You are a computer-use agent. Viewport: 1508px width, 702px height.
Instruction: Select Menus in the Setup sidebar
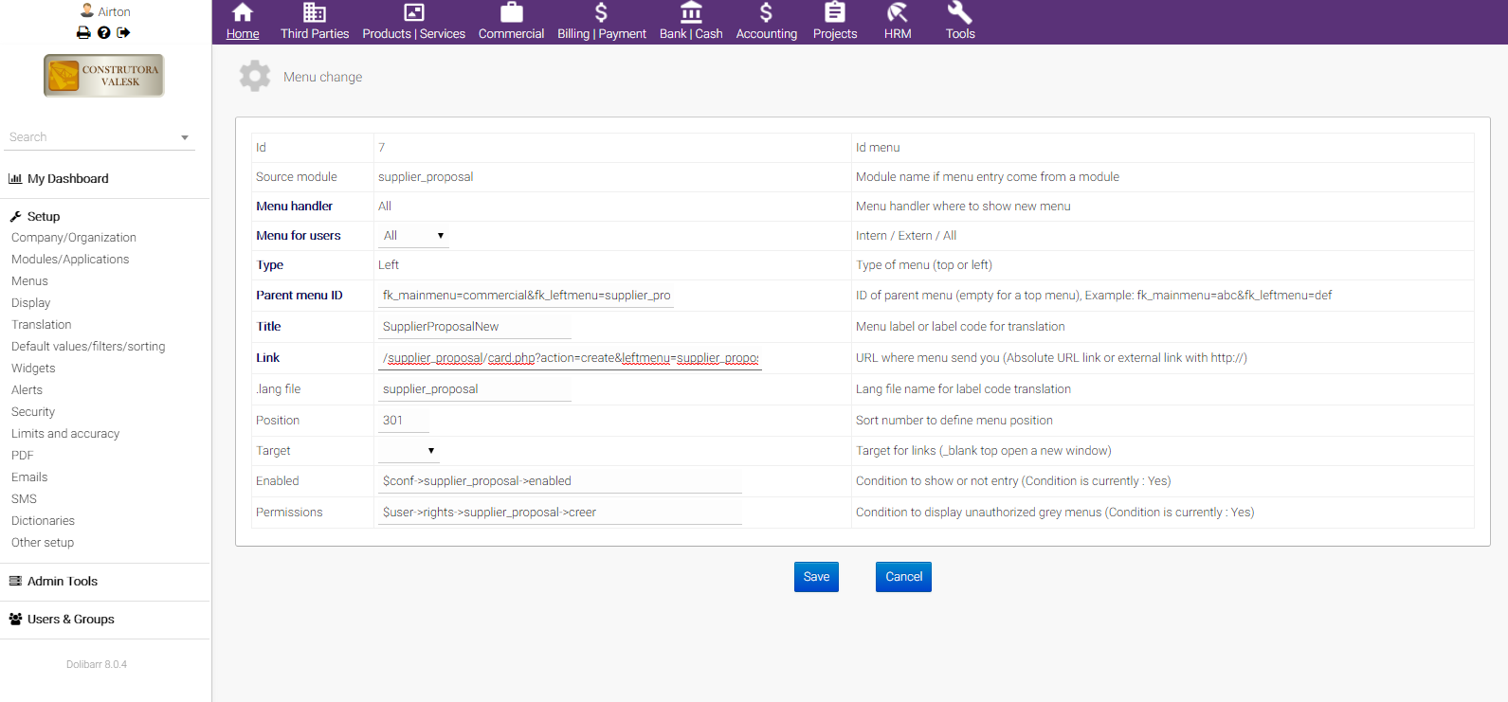(29, 281)
